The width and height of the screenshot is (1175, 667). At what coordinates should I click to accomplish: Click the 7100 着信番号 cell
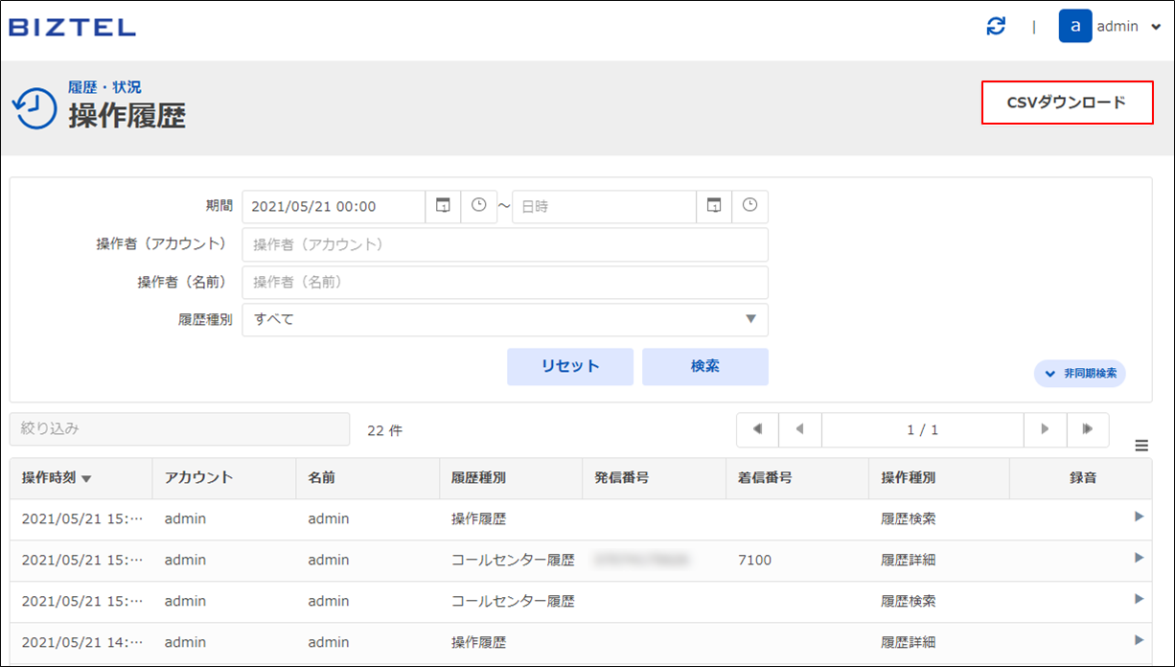[755, 560]
